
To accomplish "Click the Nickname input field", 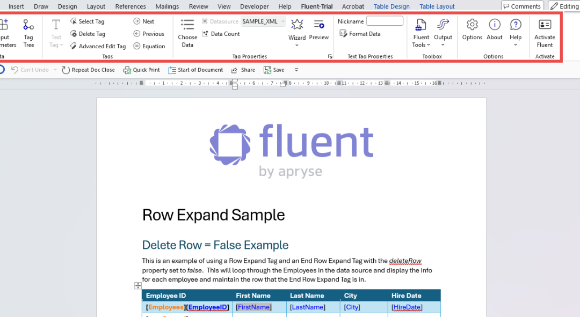I will click(385, 21).
